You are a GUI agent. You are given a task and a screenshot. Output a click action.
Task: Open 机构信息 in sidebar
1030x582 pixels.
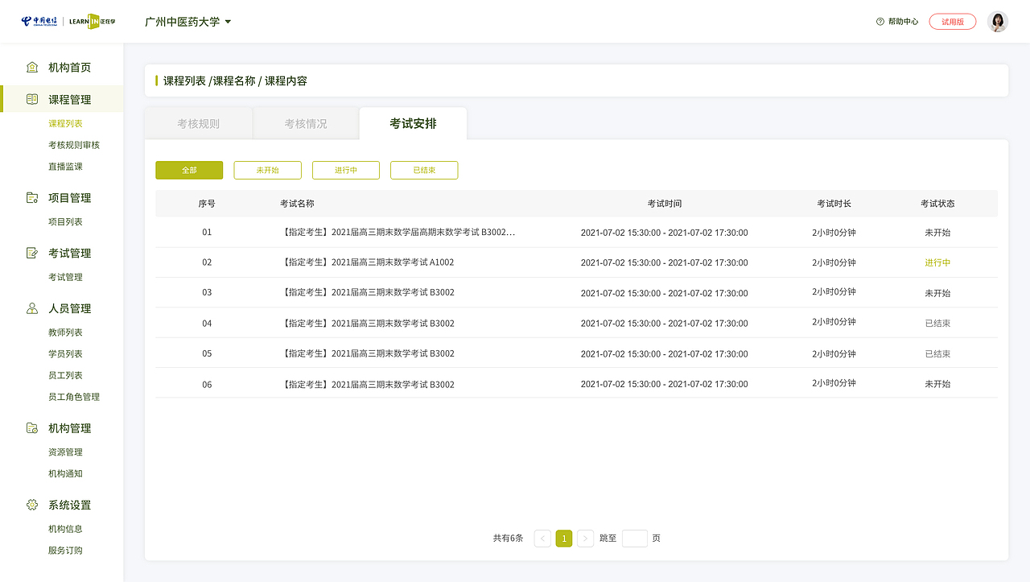tap(65, 529)
